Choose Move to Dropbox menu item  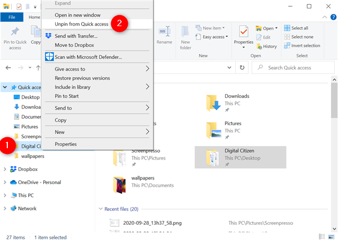pyautogui.click(x=75, y=45)
